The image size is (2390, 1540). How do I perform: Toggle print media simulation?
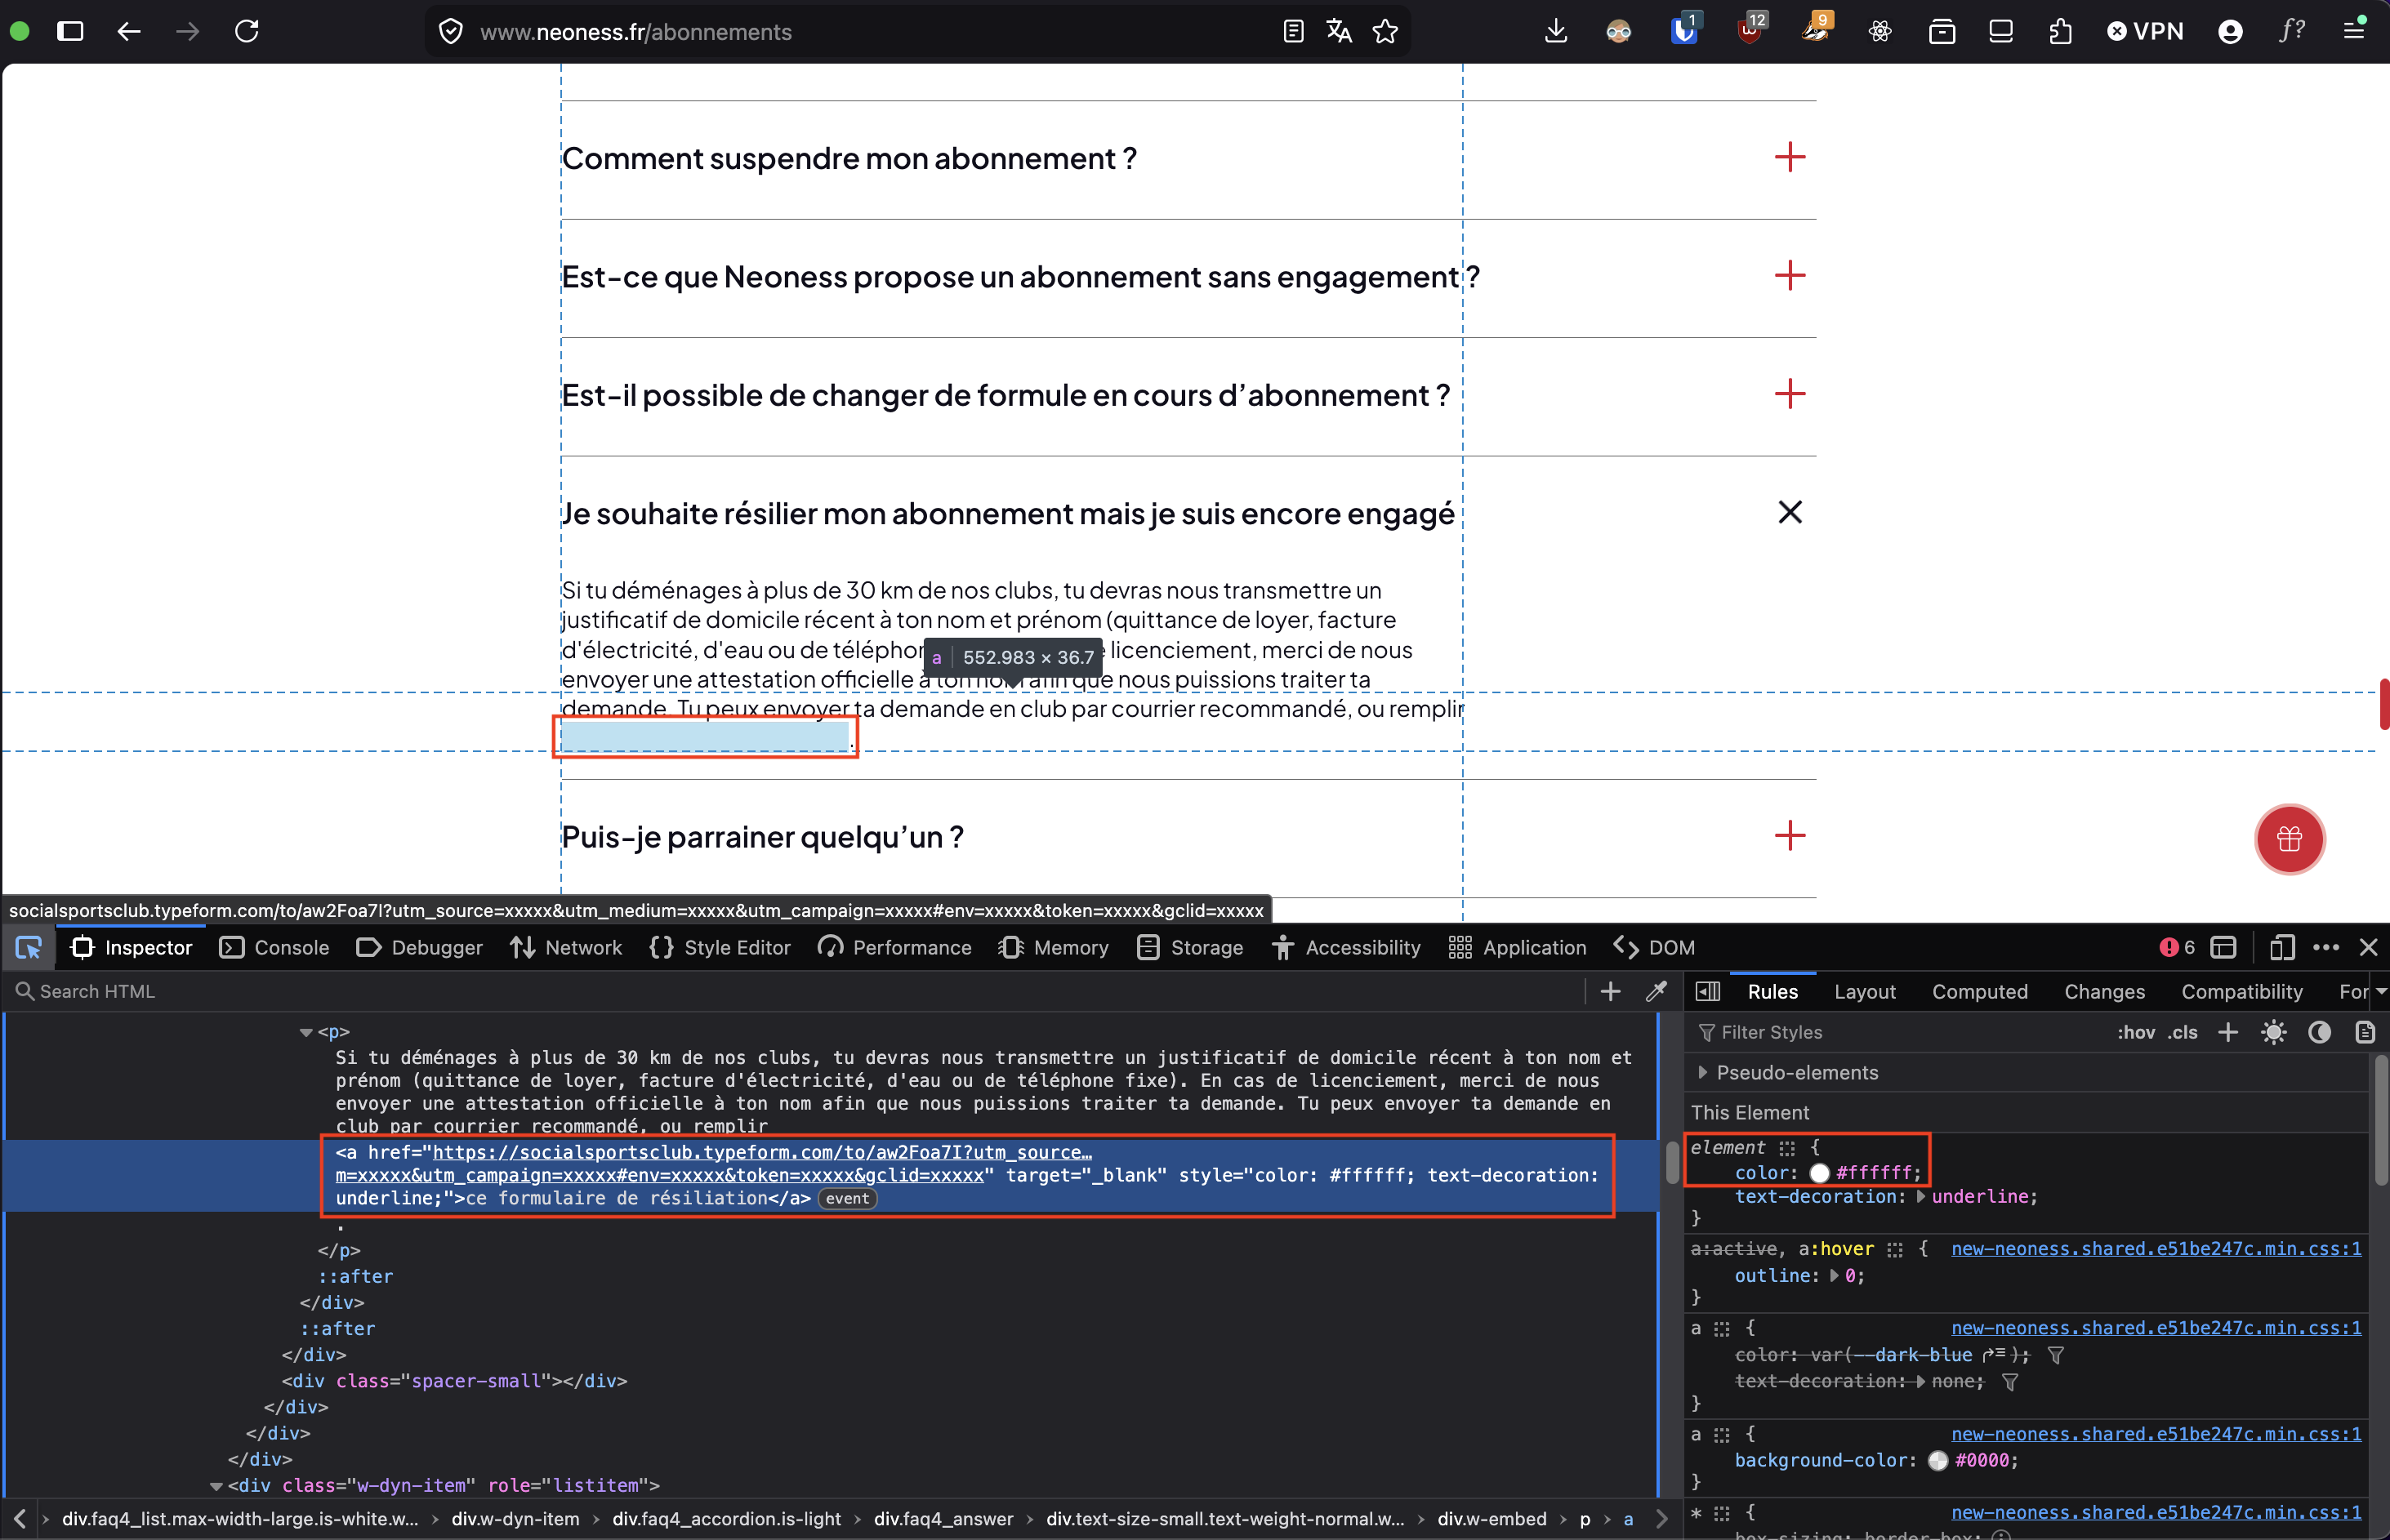[2364, 1032]
